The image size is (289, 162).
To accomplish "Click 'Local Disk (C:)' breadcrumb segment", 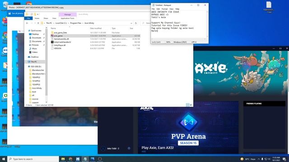I will coord(61,23).
